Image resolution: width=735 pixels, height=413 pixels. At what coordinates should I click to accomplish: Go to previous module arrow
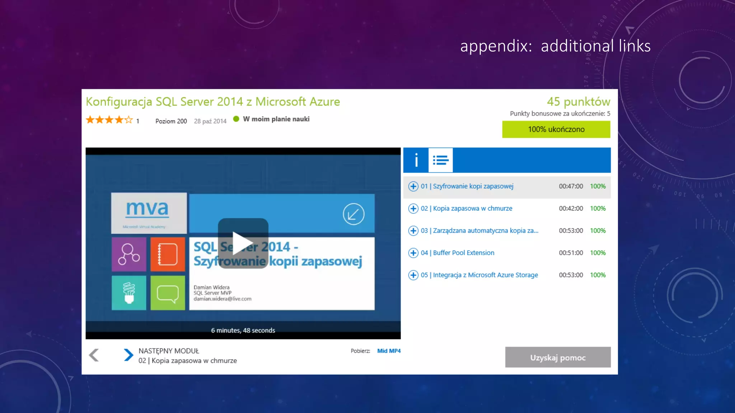click(94, 355)
